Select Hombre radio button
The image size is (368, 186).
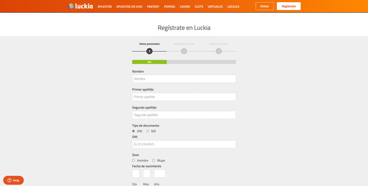pyautogui.click(x=134, y=160)
